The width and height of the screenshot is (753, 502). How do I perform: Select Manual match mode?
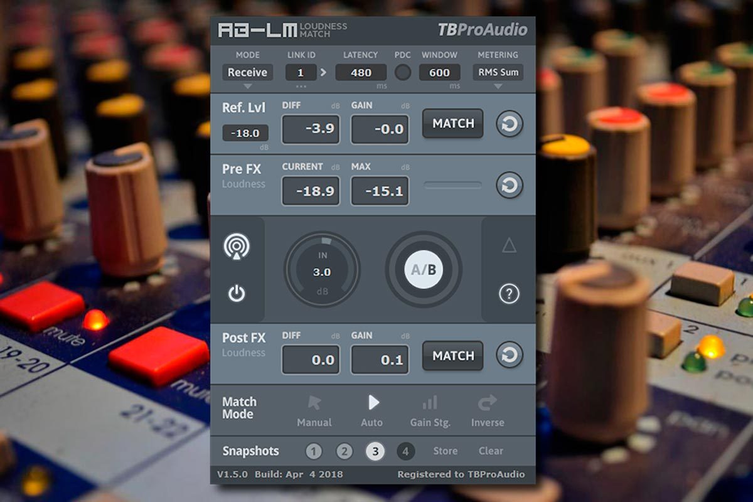314,411
